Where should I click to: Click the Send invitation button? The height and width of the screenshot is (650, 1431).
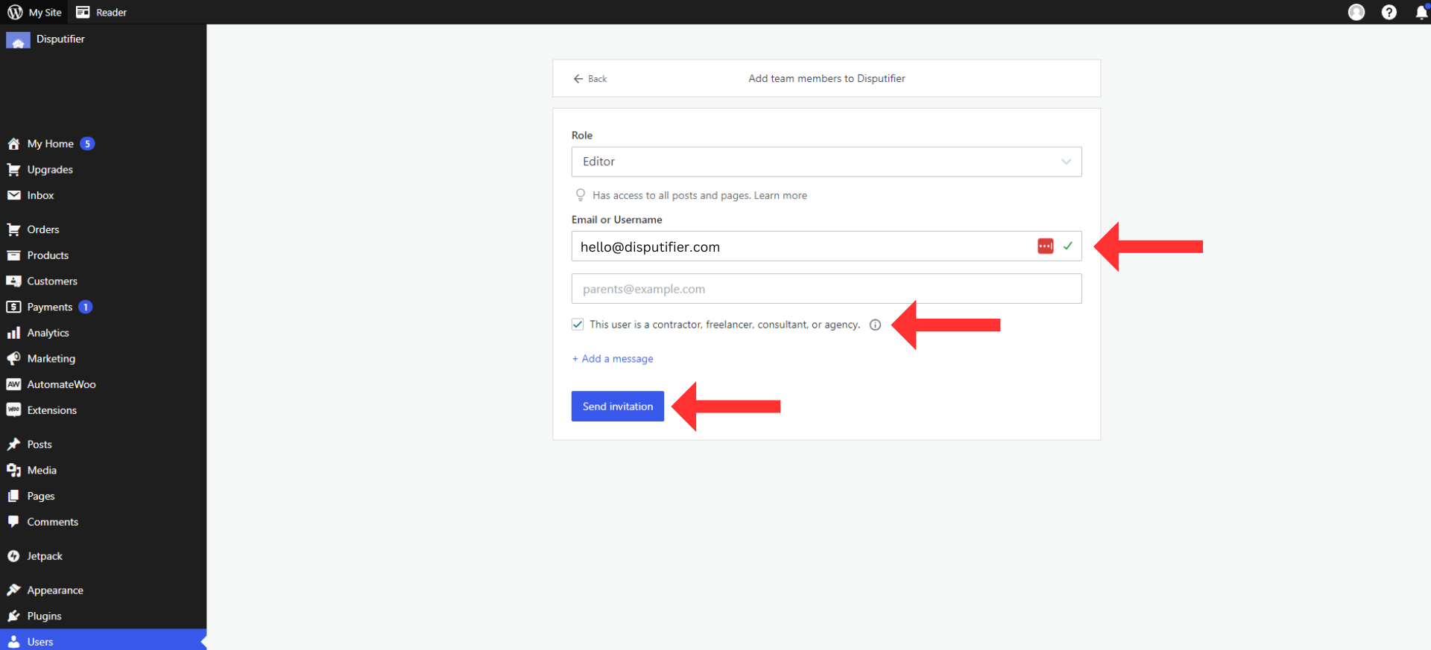pyautogui.click(x=617, y=407)
